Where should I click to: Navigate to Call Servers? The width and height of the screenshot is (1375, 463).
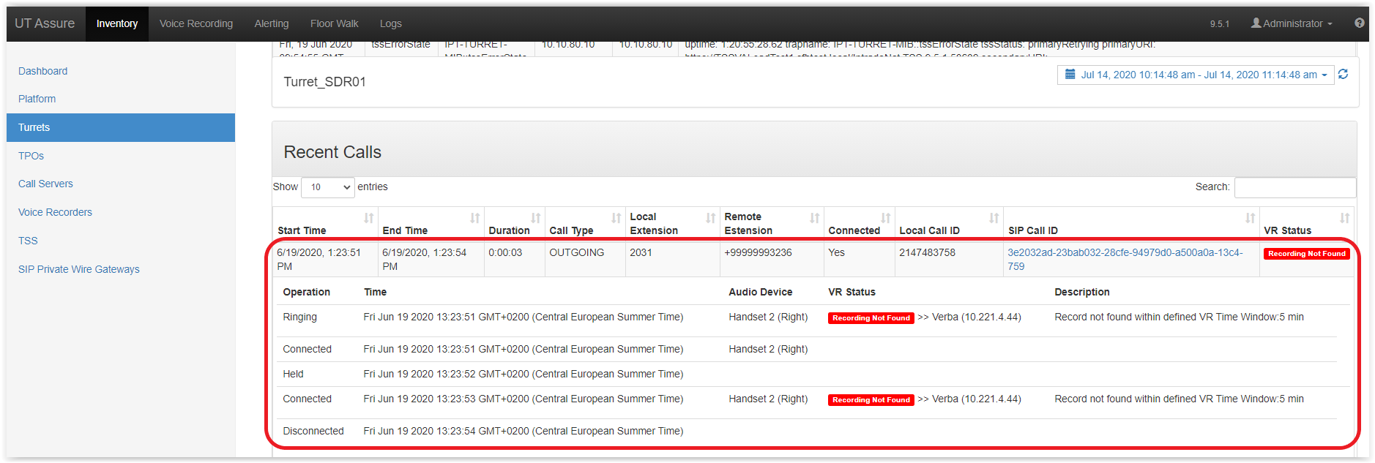[x=45, y=184]
